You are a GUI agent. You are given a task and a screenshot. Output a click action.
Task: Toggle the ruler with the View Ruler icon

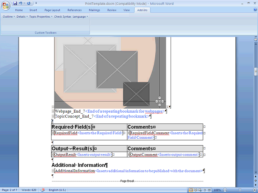coord(256,39)
